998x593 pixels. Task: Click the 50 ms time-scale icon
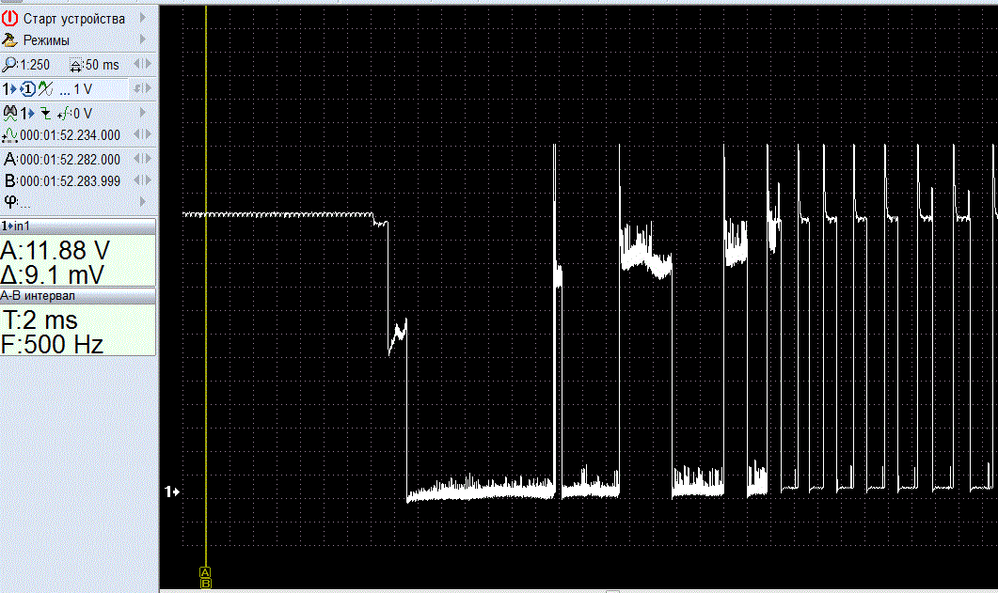[77, 65]
